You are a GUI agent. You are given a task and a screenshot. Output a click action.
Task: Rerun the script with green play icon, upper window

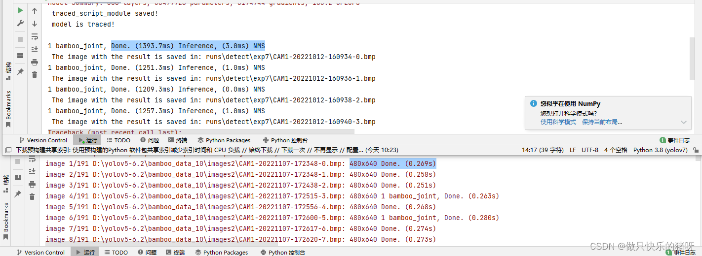pyautogui.click(x=20, y=10)
